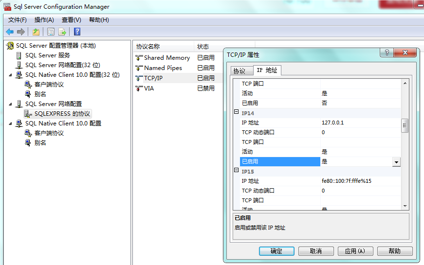Click the Shared Memory protocol icon
Image resolution: width=424 pixels, height=265 pixels.
pos(139,58)
